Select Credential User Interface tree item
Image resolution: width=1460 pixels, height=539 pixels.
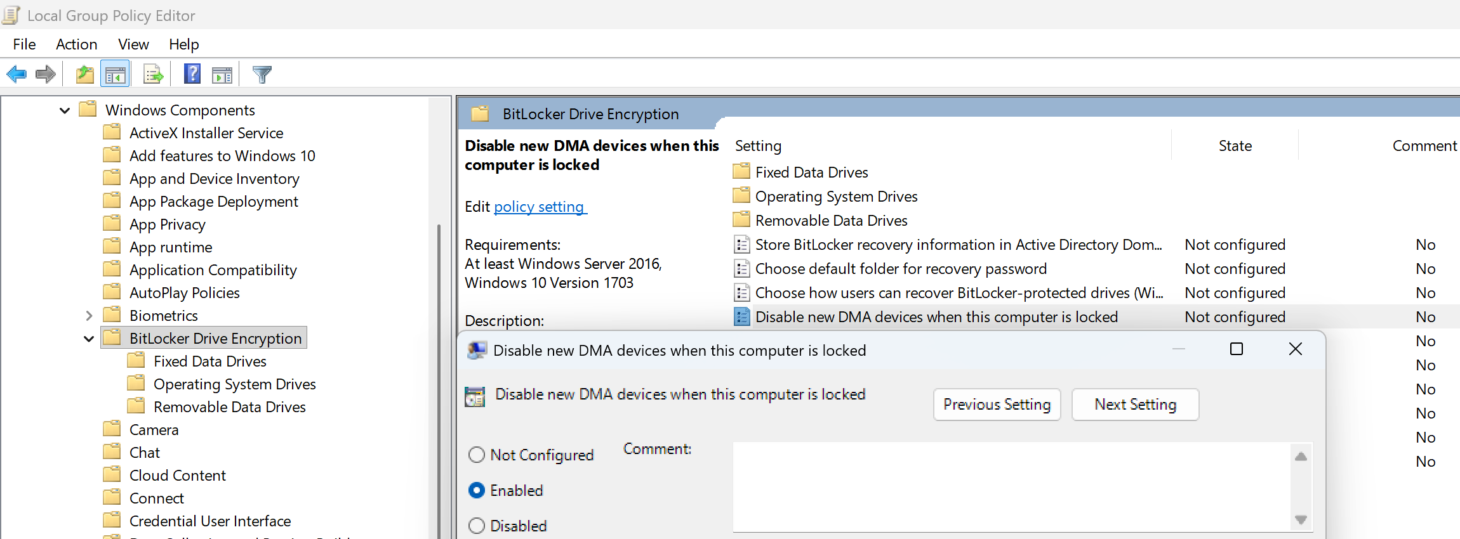[210, 521]
